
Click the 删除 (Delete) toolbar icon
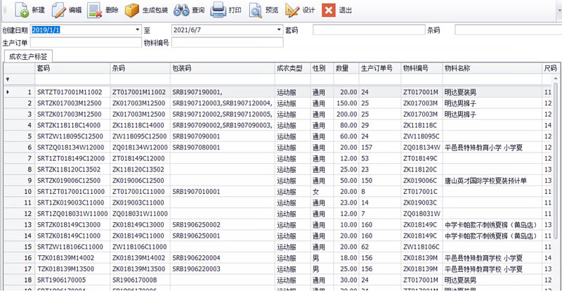pyautogui.click(x=95, y=11)
